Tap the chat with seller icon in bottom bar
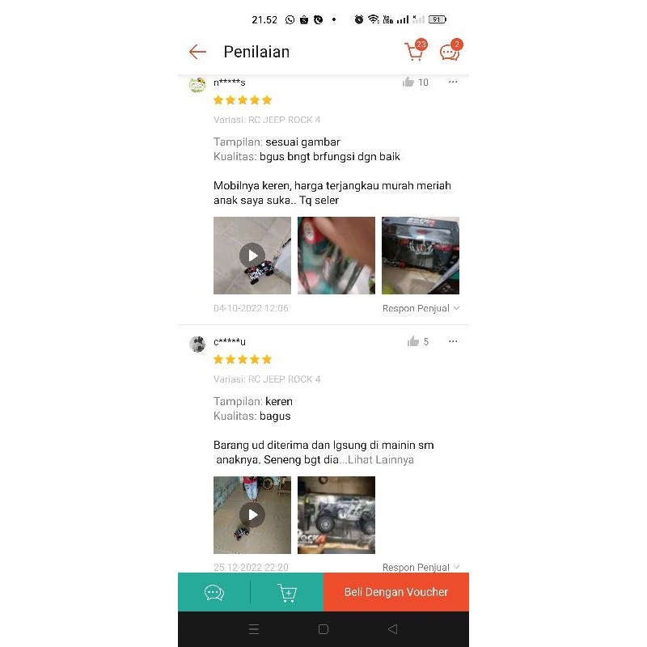 pyautogui.click(x=214, y=593)
